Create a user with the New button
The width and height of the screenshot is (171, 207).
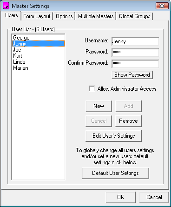pyautogui.click(x=99, y=106)
